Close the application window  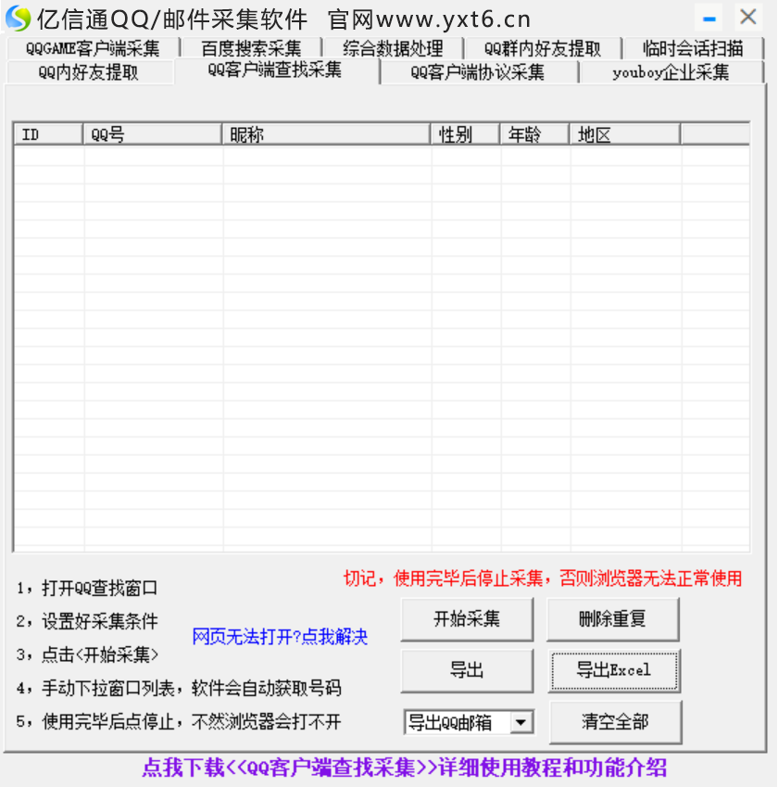pyautogui.click(x=747, y=17)
